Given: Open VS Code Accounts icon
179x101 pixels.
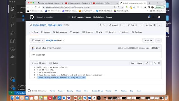Looking at the screenshot, I should (12, 79).
